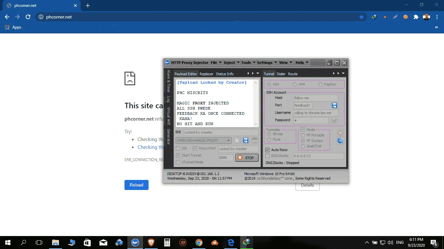Image resolution: width=444 pixels, height=249 pixels.
Task: Click the STOP button
Action: point(247,158)
